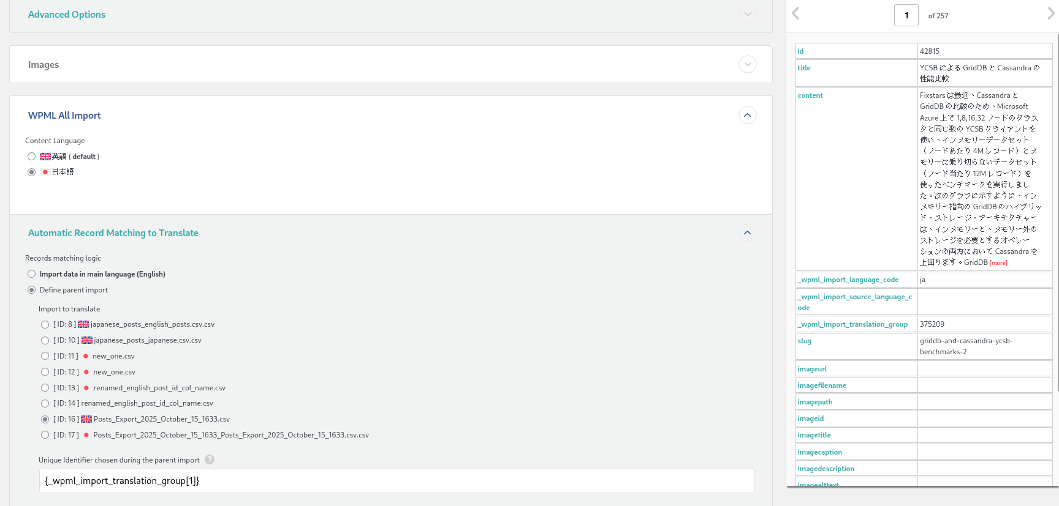Image resolution: width=1059 pixels, height=506 pixels.
Task: Click the Unique Identifier input field
Action: pos(396,481)
